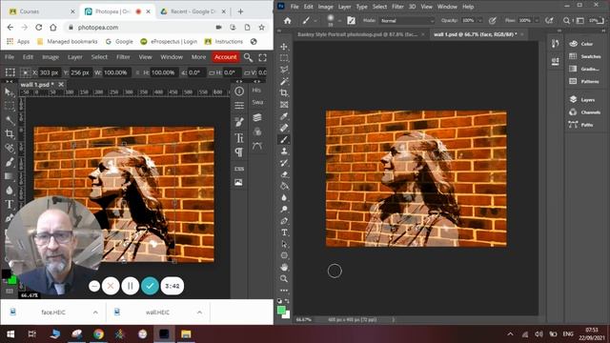Open the Instructions bookmark

224,42
